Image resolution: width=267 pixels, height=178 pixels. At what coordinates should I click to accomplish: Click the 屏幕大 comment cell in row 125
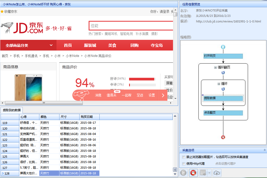pyautogui.click(x=29, y=156)
